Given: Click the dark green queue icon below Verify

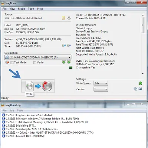Looking at the screenshot, I should click(70, 68).
